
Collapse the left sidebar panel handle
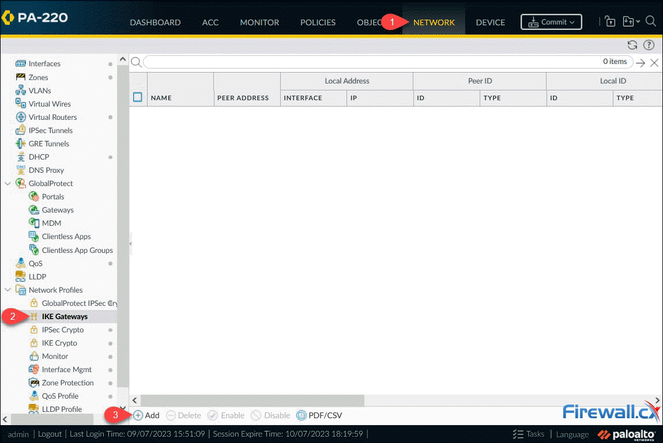point(131,244)
